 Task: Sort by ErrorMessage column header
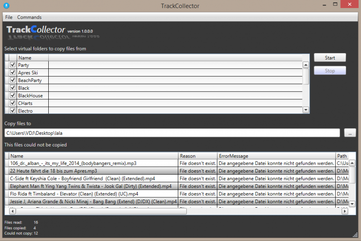point(276,156)
